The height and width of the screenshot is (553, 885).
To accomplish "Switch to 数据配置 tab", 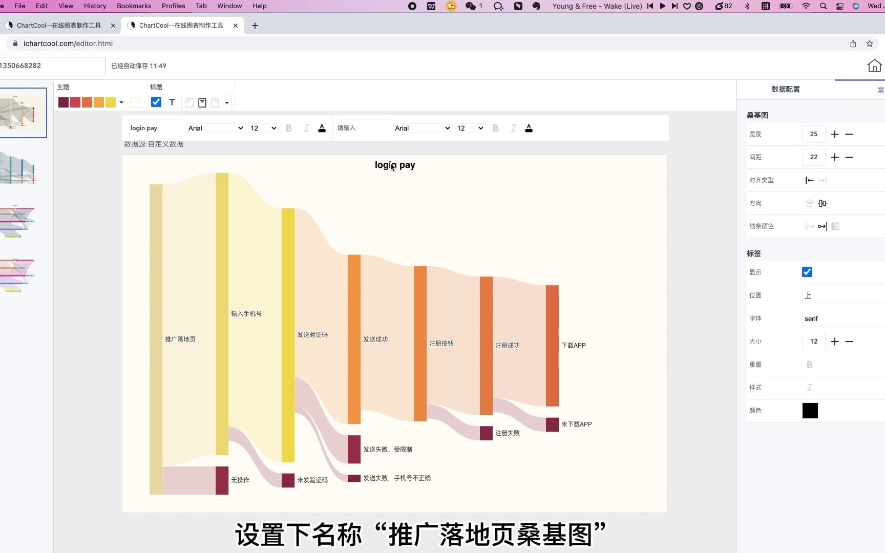I will 786,89.
